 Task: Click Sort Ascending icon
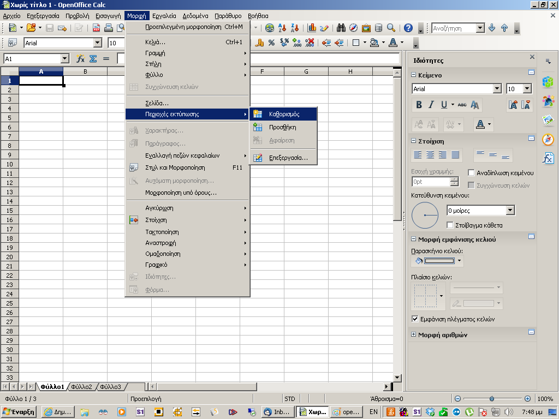[282, 28]
